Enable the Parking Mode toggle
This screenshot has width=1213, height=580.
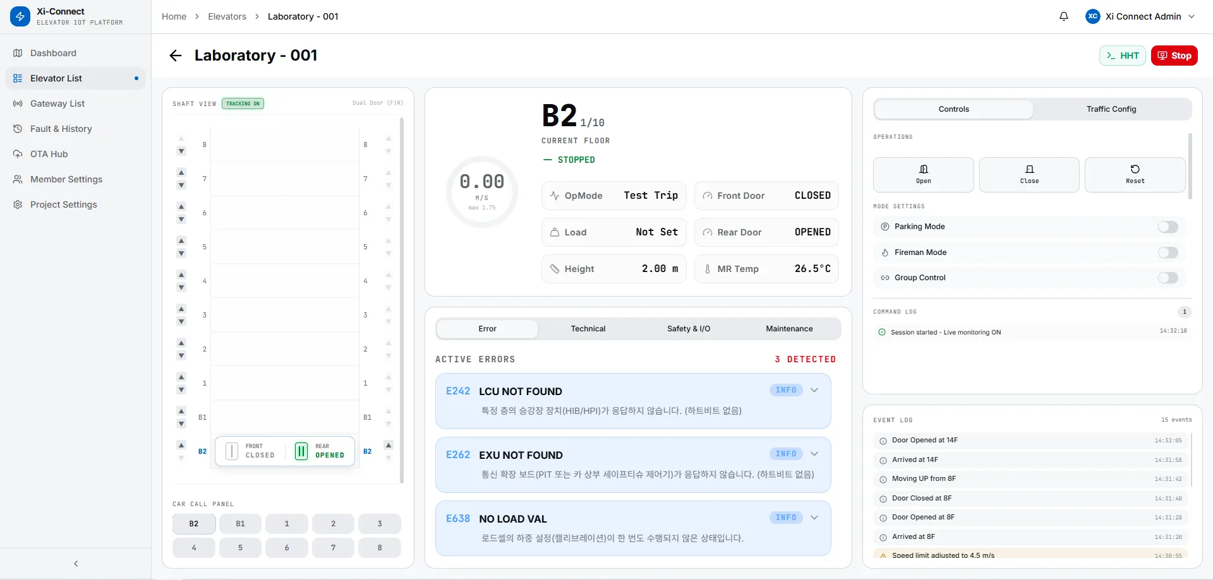1168,227
